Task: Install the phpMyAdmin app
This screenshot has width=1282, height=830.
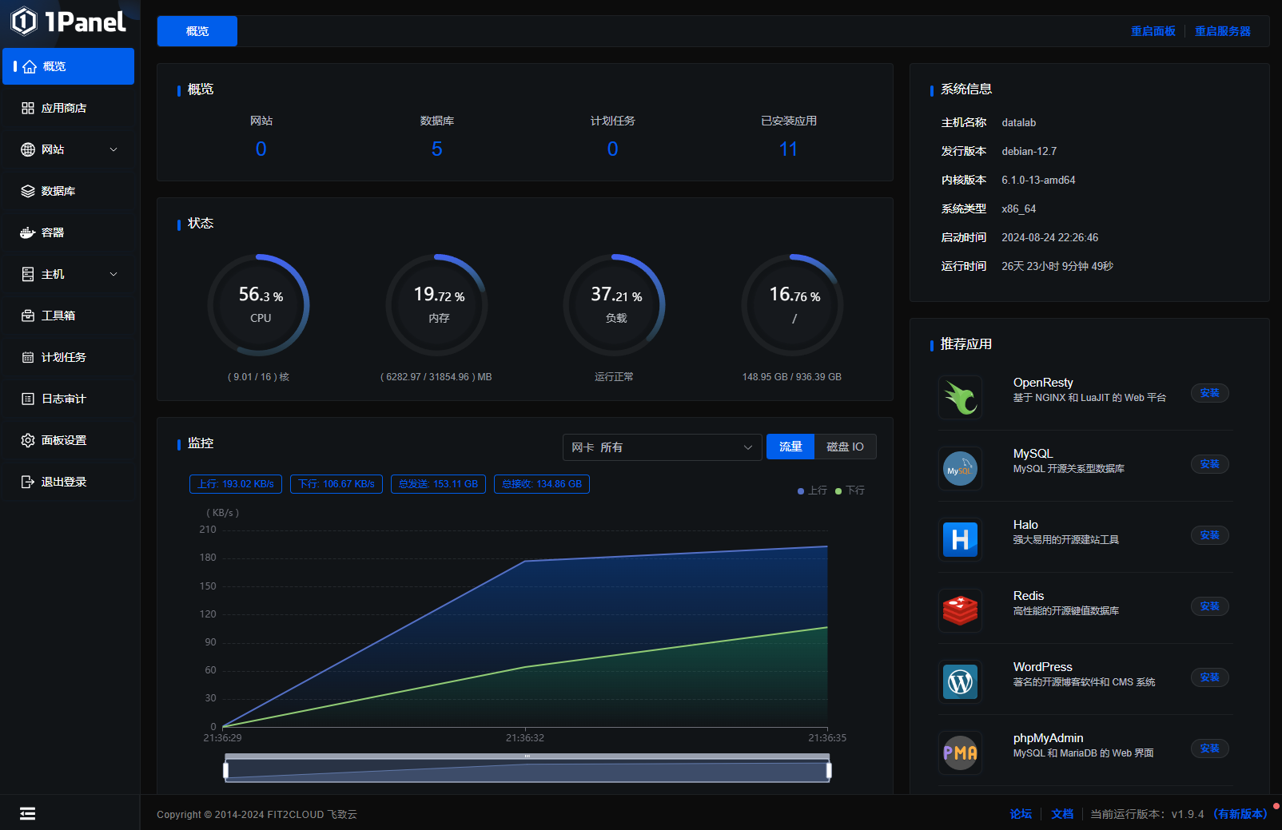Action: tap(1209, 749)
